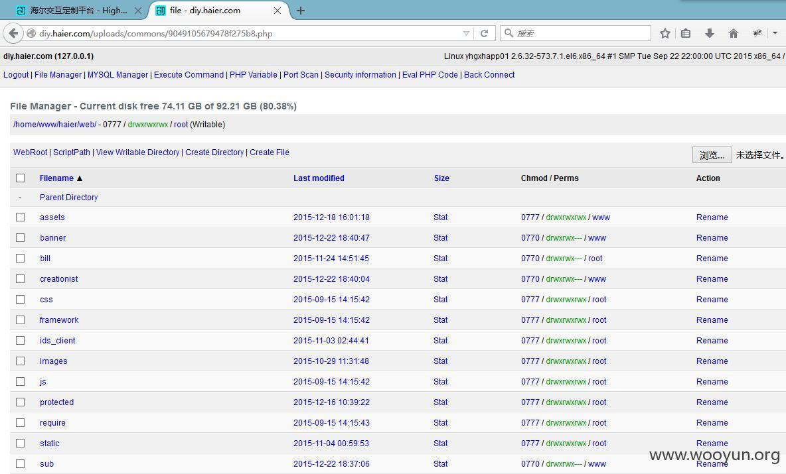Open MYSQL Manager menu item
This screenshot has height=474, width=786.
pyautogui.click(x=118, y=74)
